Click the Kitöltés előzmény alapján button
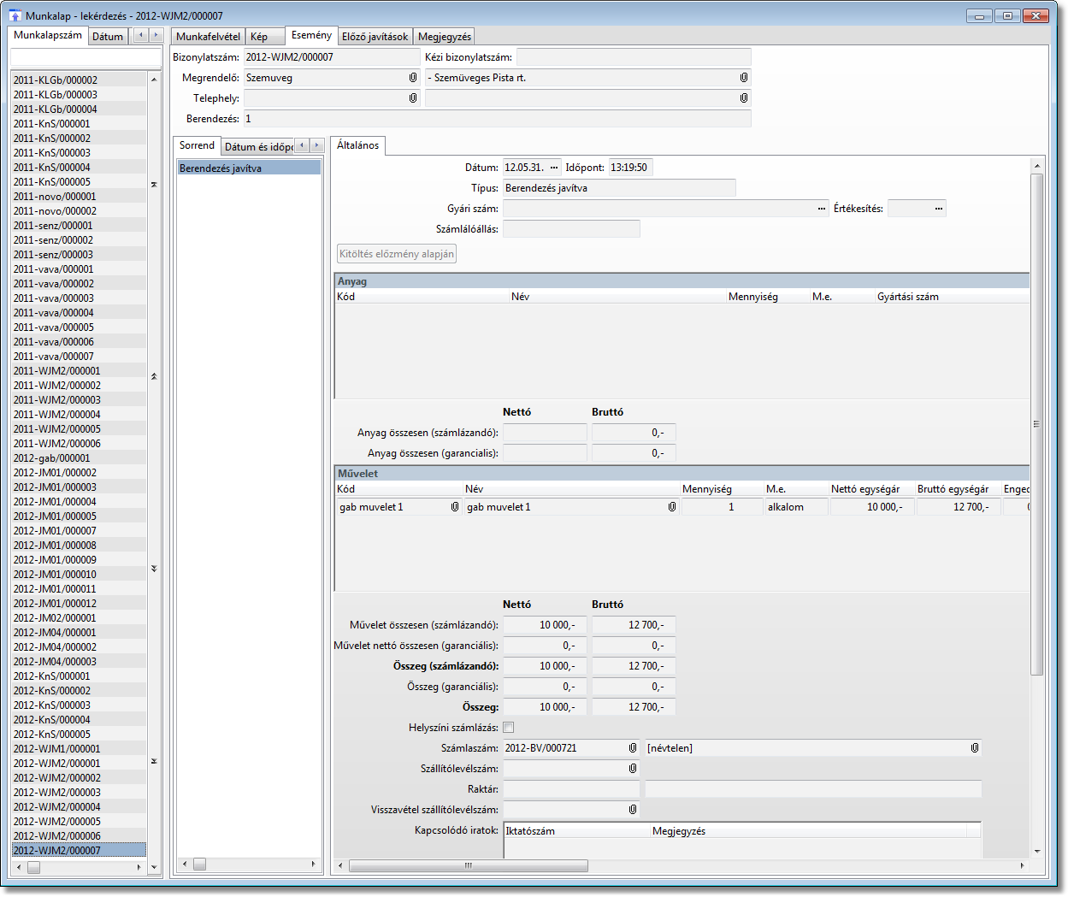This screenshot has height=897, width=1068. tap(397, 254)
